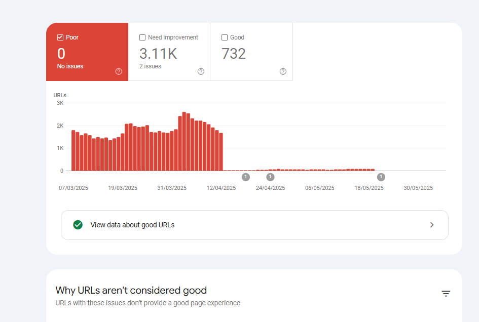
Task: Open the filter icon beside issues heading
Action: [x=446, y=294]
